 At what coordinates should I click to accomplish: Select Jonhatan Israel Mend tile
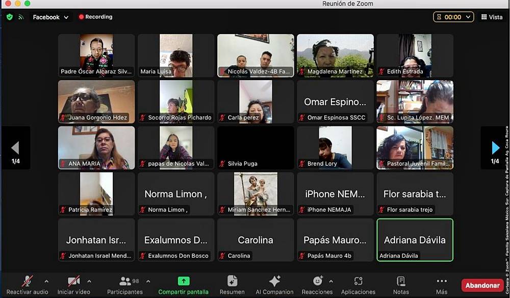(x=96, y=240)
